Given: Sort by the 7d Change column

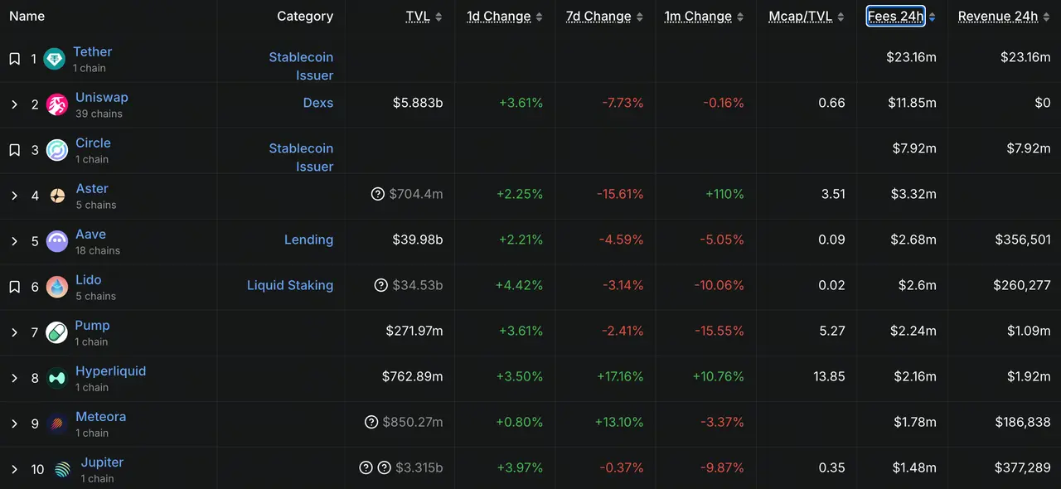Looking at the screenshot, I should [x=598, y=17].
